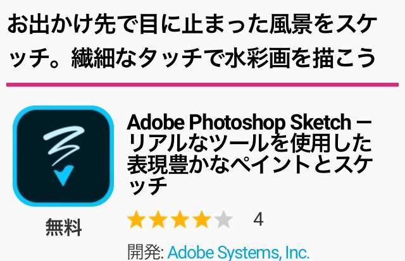Open the Adobe Photoshop Sketch title text
The image size is (405, 261).
tap(239, 123)
